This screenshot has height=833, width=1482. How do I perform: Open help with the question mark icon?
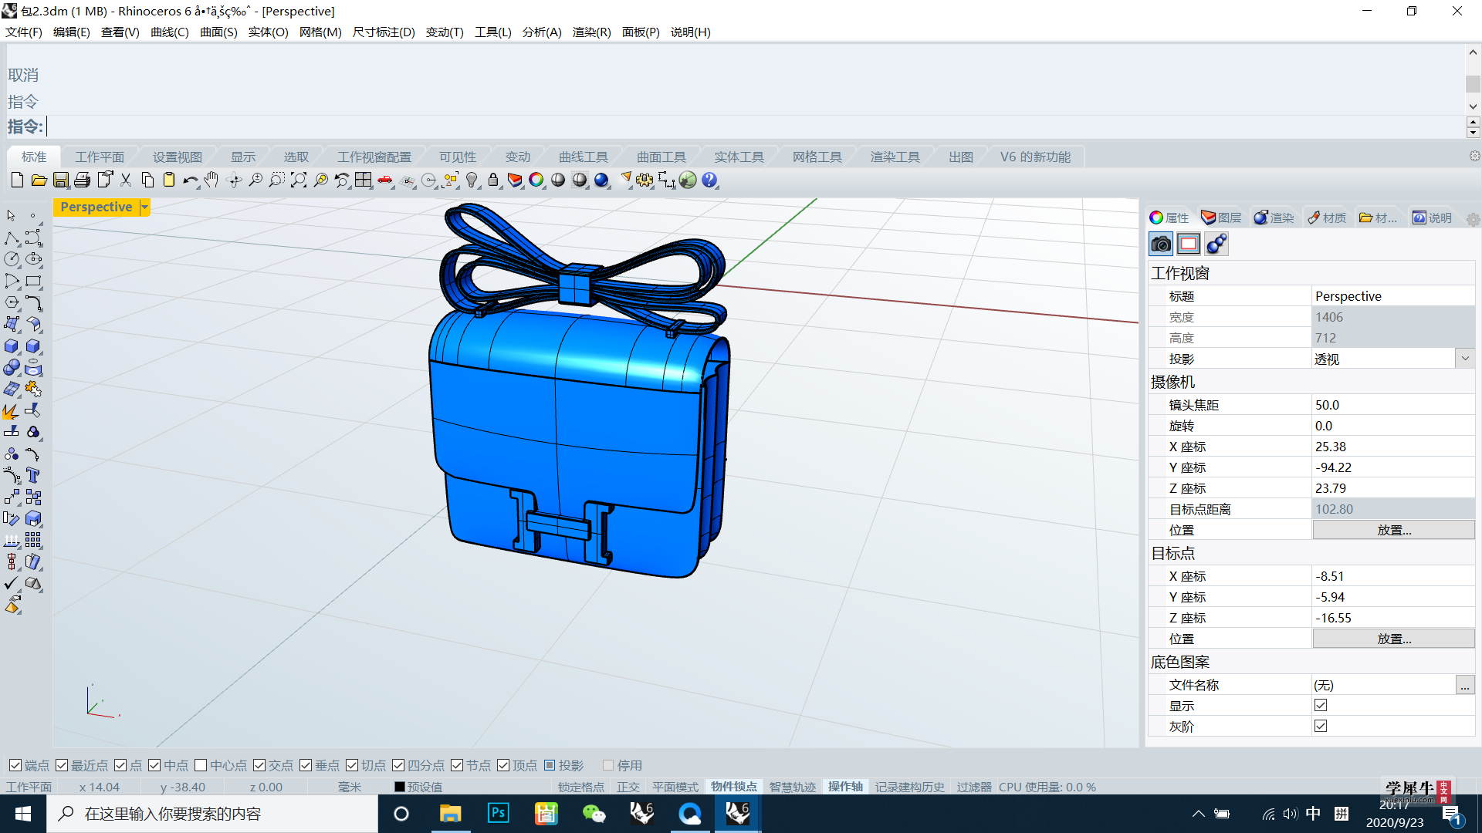pyautogui.click(x=709, y=180)
